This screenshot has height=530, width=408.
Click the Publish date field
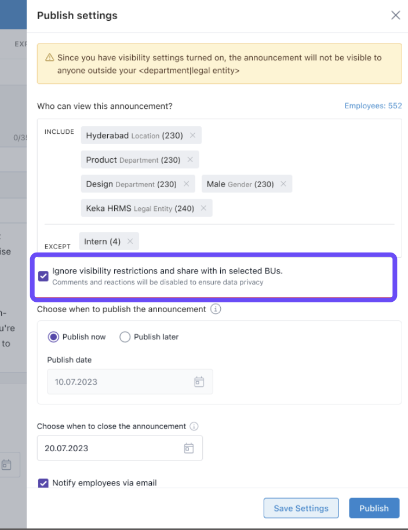[119, 382]
